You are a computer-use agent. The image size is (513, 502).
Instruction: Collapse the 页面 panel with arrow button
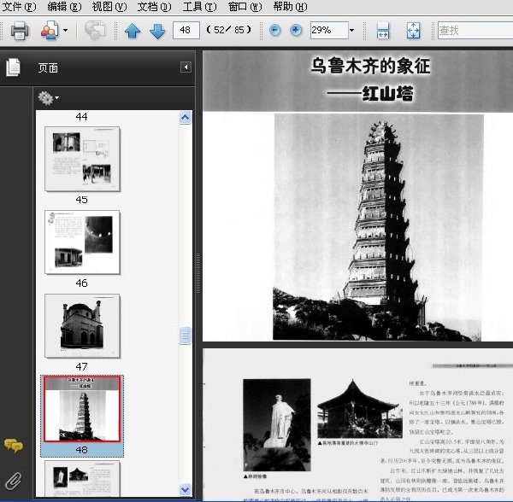pos(186,67)
